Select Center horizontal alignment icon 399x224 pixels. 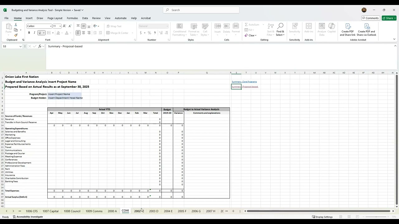click(x=84, y=33)
